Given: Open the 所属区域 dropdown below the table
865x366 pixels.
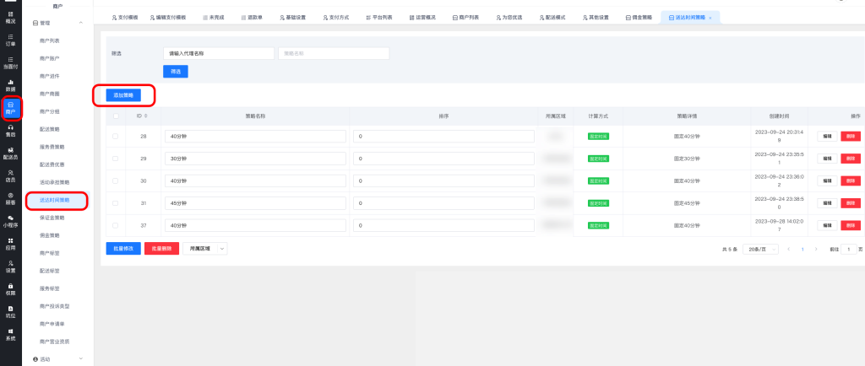Looking at the screenshot, I should (206, 249).
